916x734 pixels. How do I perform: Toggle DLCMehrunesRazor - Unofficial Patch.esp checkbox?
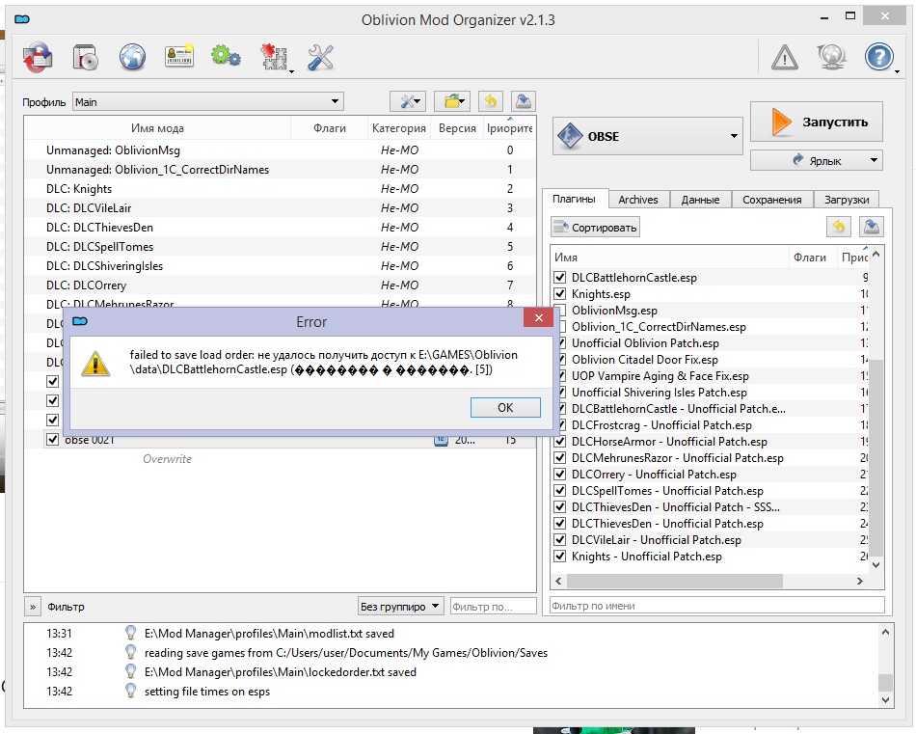coord(559,457)
